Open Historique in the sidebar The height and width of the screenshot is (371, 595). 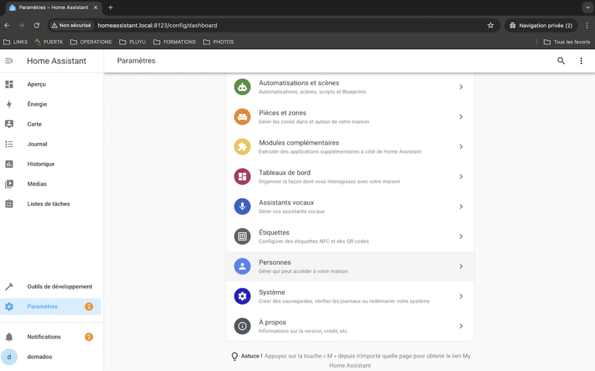pos(41,164)
